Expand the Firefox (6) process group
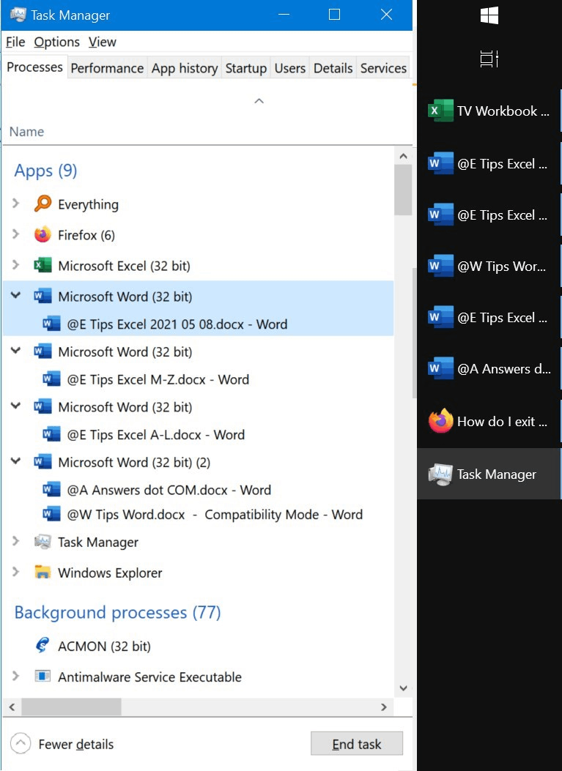This screenshot has height=771, width=562. (x=15, y=234)
